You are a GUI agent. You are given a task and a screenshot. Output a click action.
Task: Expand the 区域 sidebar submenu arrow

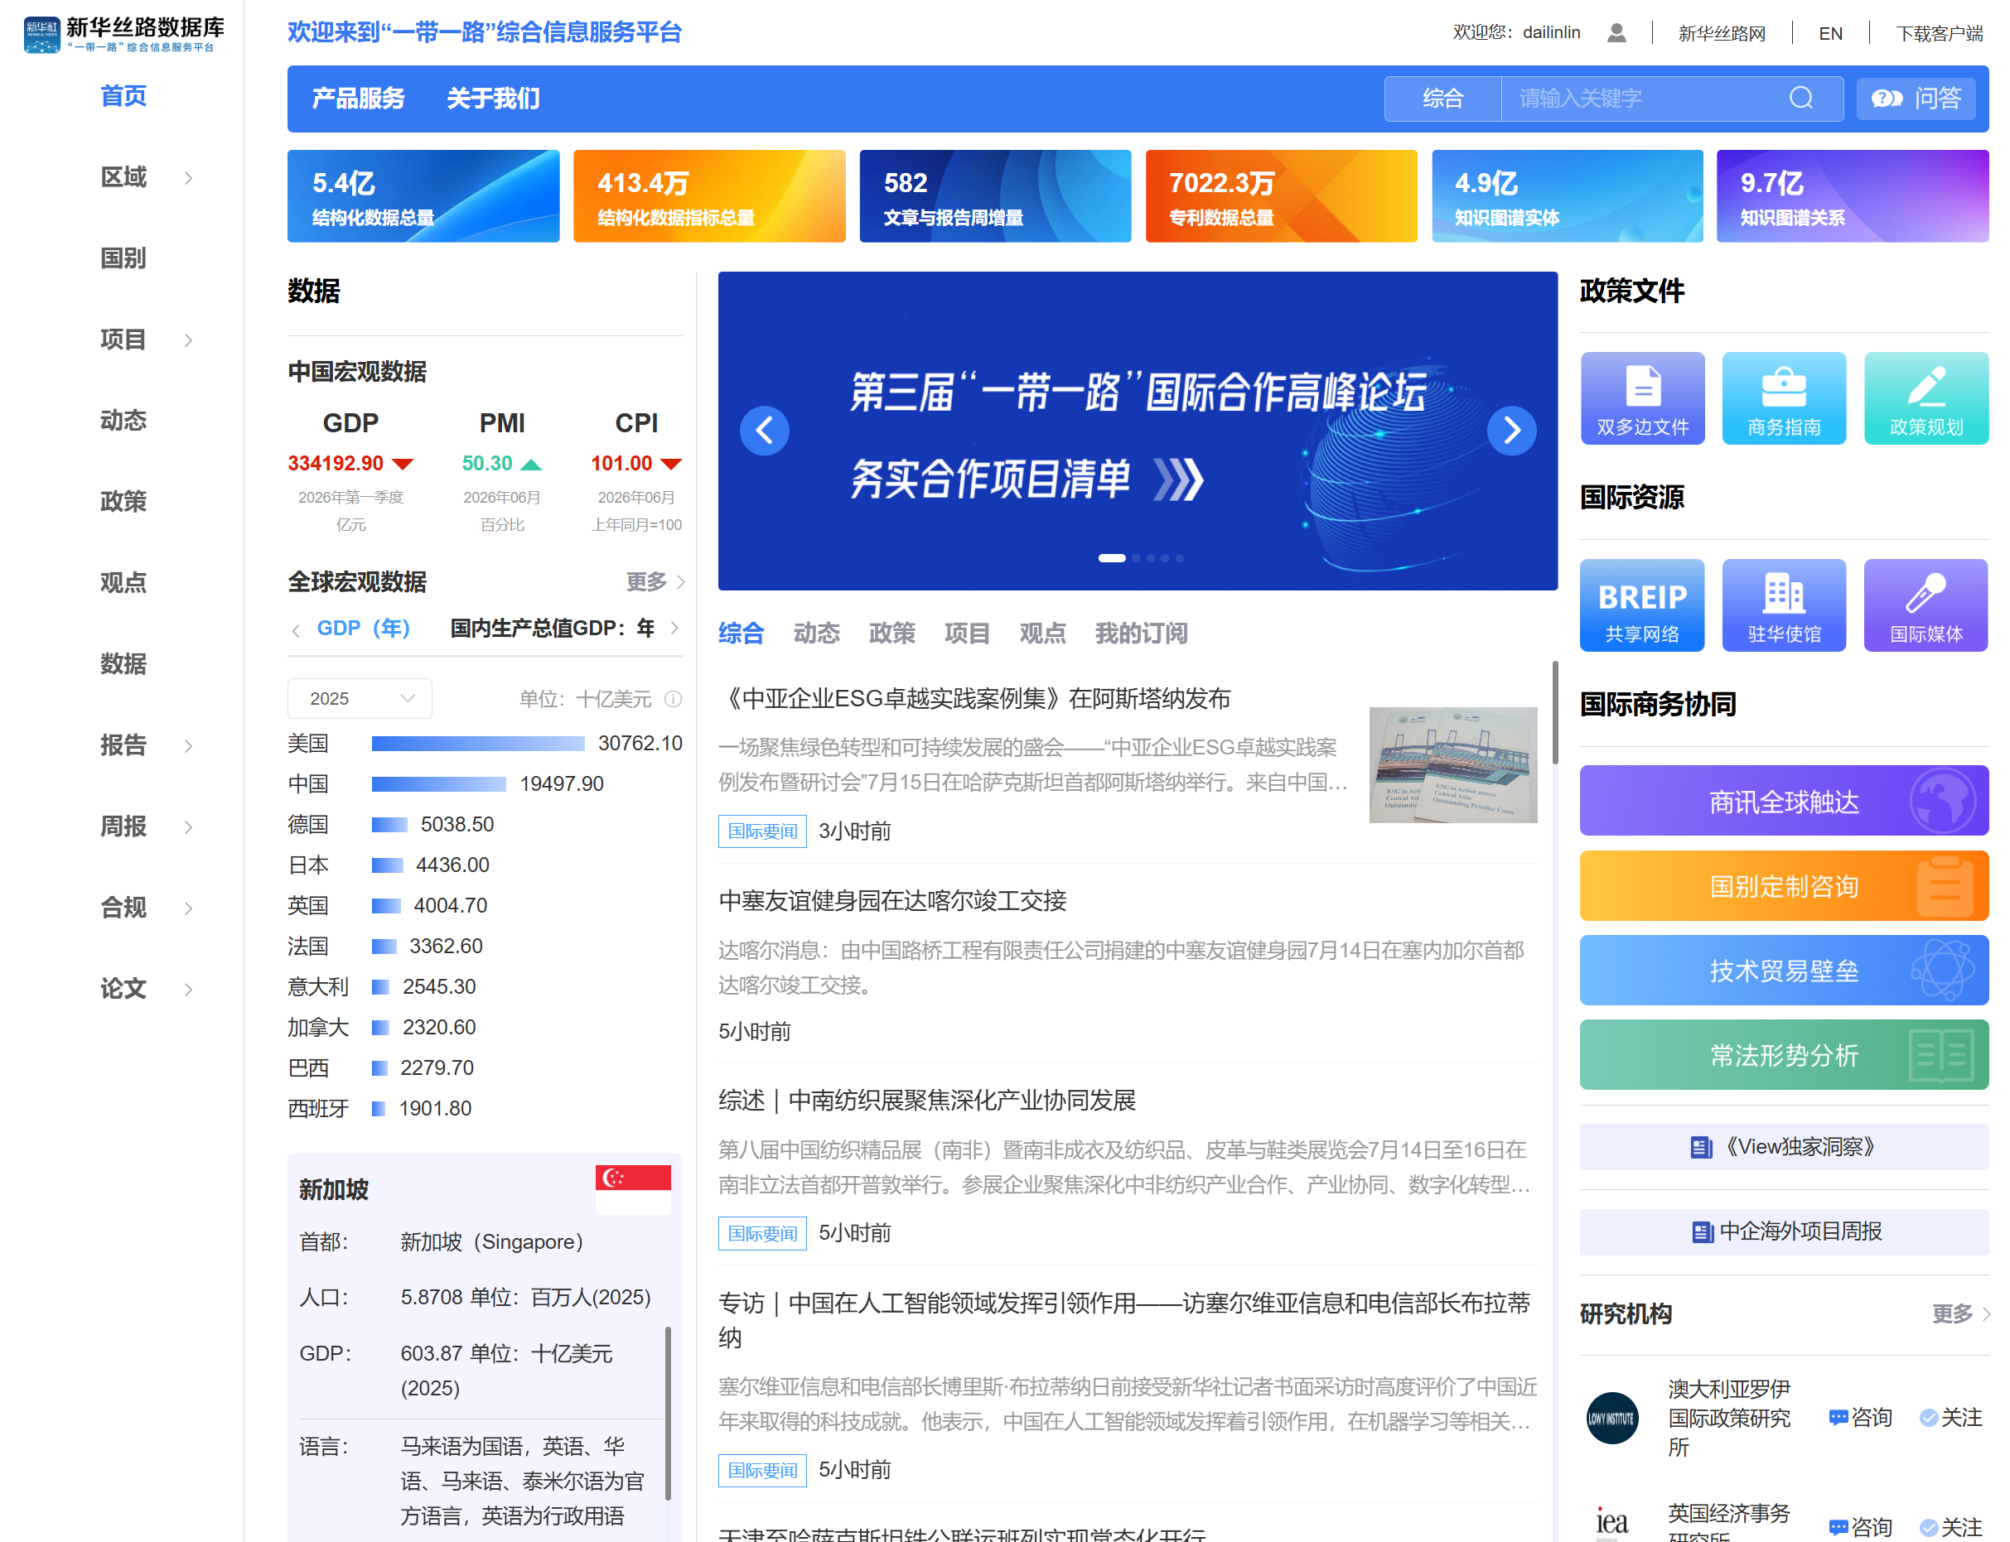pyautogui.click(x=188, y=178)
